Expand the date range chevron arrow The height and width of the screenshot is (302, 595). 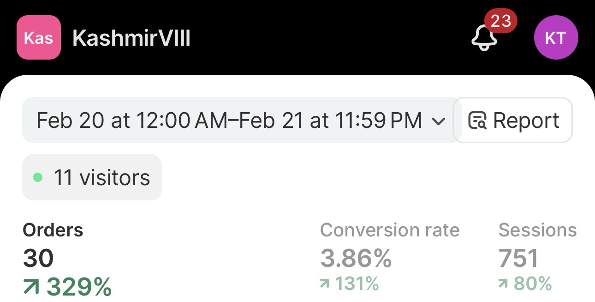[x=438, y=121]
